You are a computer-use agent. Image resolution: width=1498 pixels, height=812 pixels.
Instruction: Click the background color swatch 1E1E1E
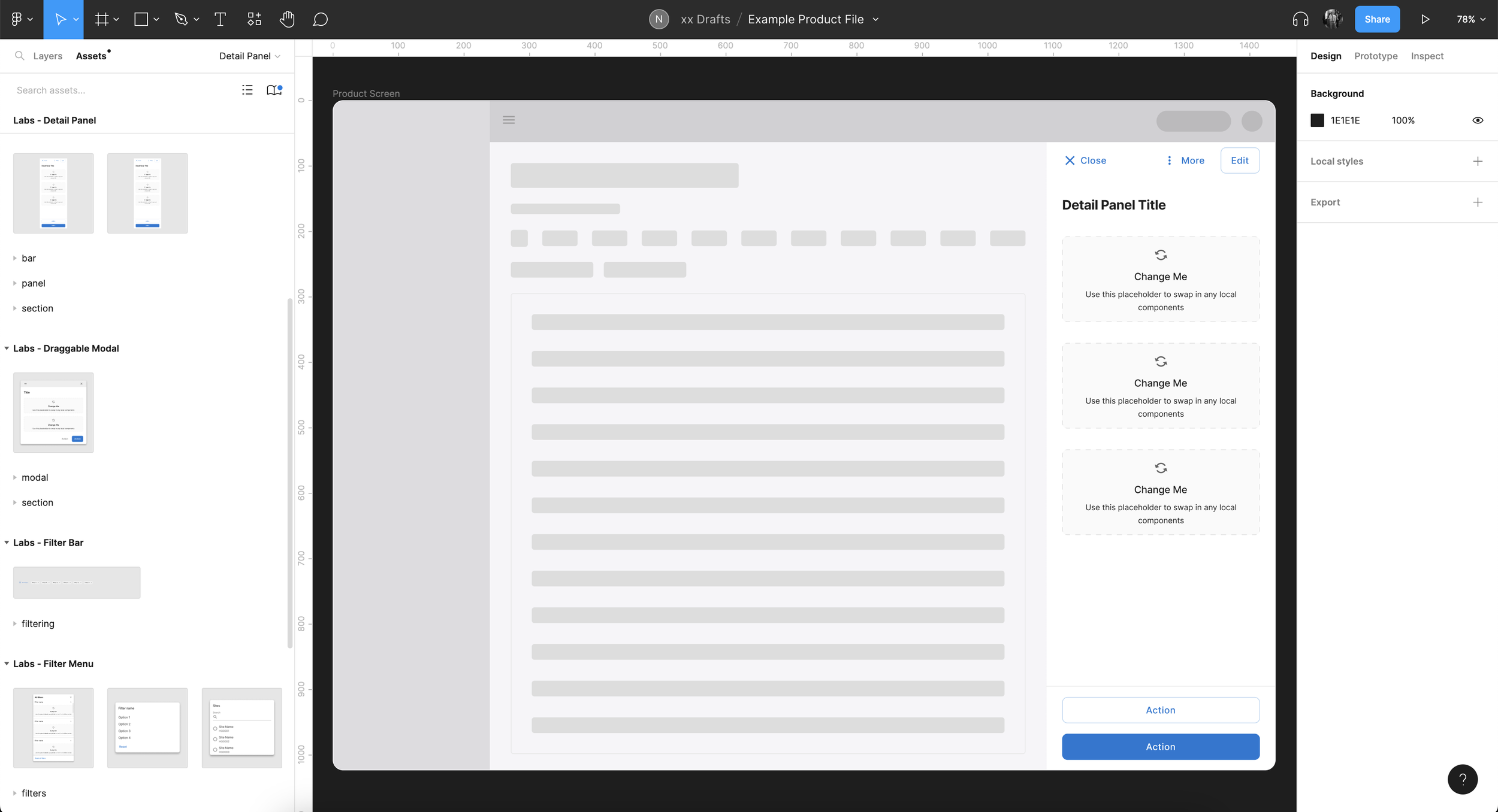[x=1317, y=120]
